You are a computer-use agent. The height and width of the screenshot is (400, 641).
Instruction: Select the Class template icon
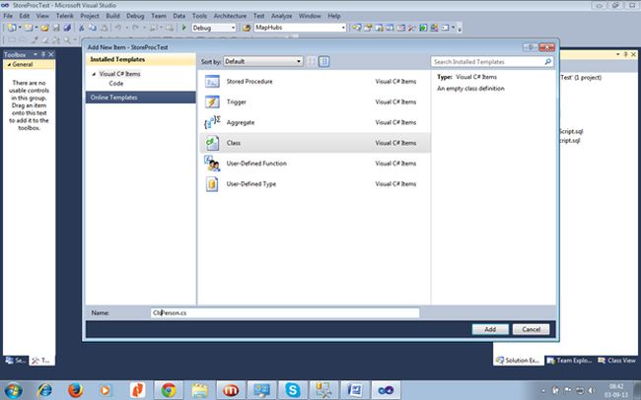(212, 143)
